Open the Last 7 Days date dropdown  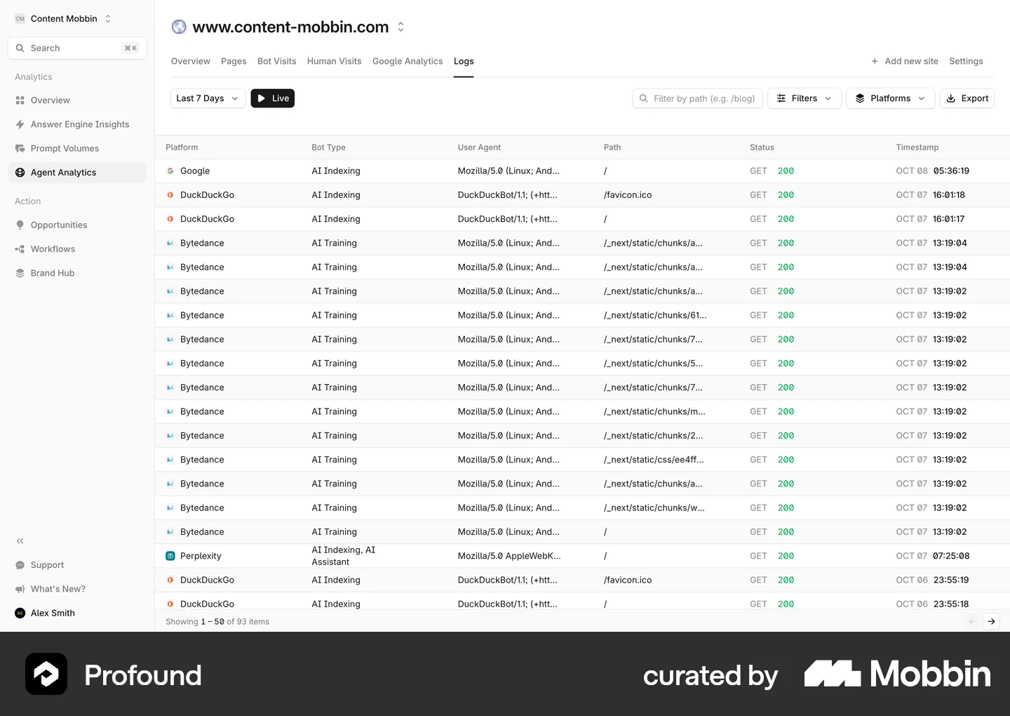(x=208, y=98)
